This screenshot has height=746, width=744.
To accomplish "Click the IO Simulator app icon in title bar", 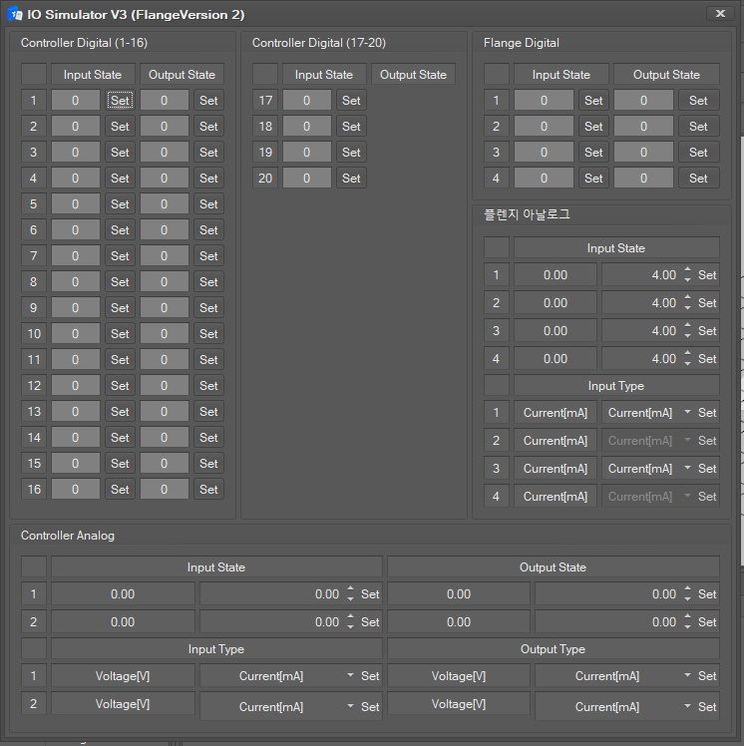I will [x=15, y=15].
